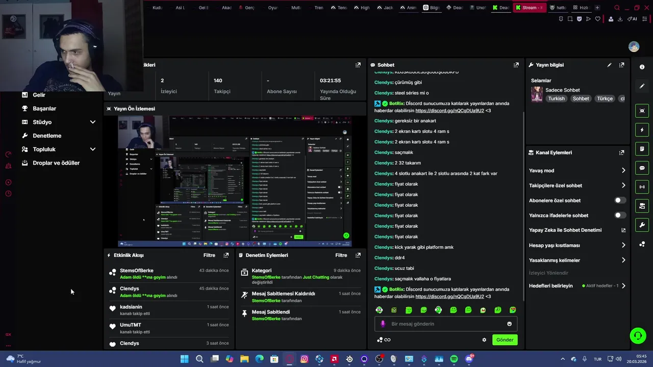This screenshot has height=367, width=653.
Task: Show hidden system tray icons
Action: [563, 359]
